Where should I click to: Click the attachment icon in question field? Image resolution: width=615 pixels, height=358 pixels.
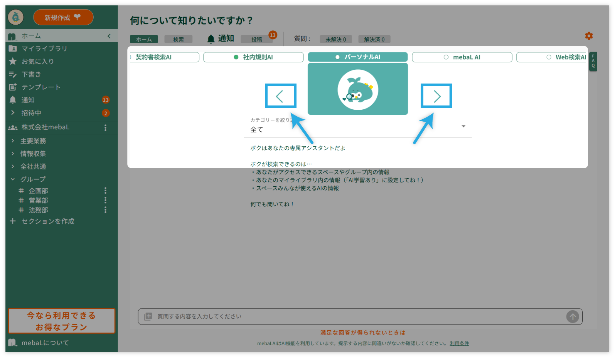pyautogui.click(x=148, y=316)
